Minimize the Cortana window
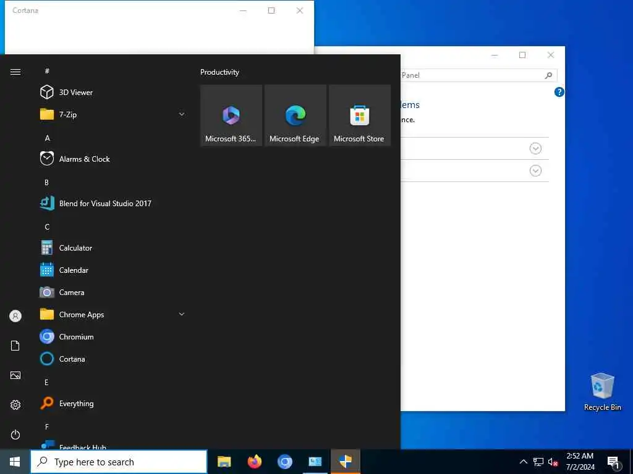The width and height of the screenshot is (633, 474). [x=243, y=10]
